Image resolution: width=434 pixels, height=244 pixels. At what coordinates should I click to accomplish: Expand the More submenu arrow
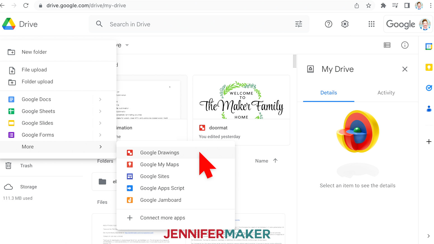(x=101, y=147)
